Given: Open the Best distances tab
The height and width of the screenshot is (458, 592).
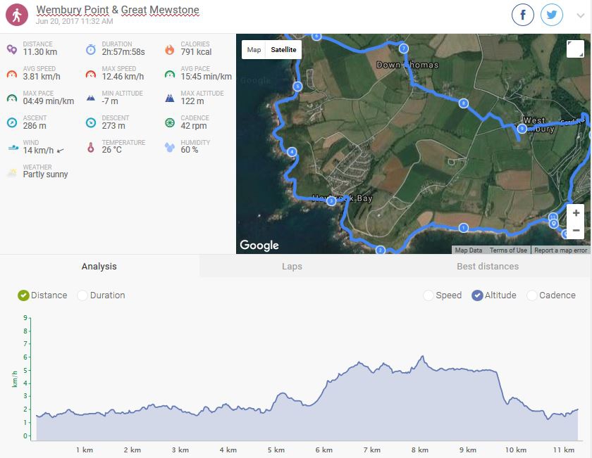Looking at the screenshot, I should [487, 267].
